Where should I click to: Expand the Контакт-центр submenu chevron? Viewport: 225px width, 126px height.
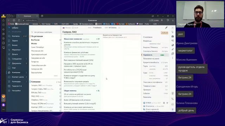(x=26, y=77)
